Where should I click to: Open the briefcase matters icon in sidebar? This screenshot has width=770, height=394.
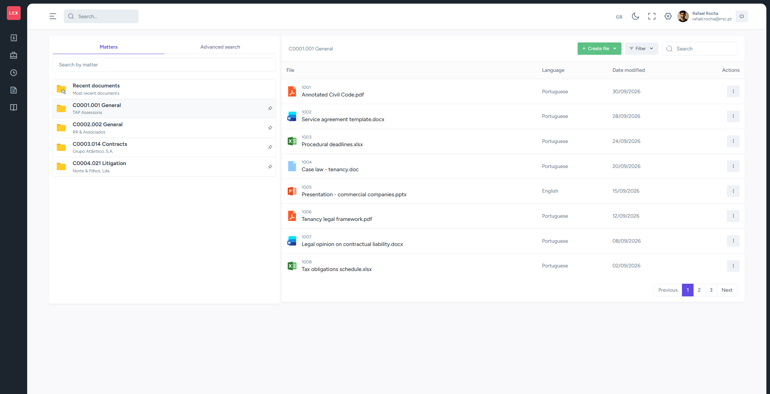[x=13, y=55]
